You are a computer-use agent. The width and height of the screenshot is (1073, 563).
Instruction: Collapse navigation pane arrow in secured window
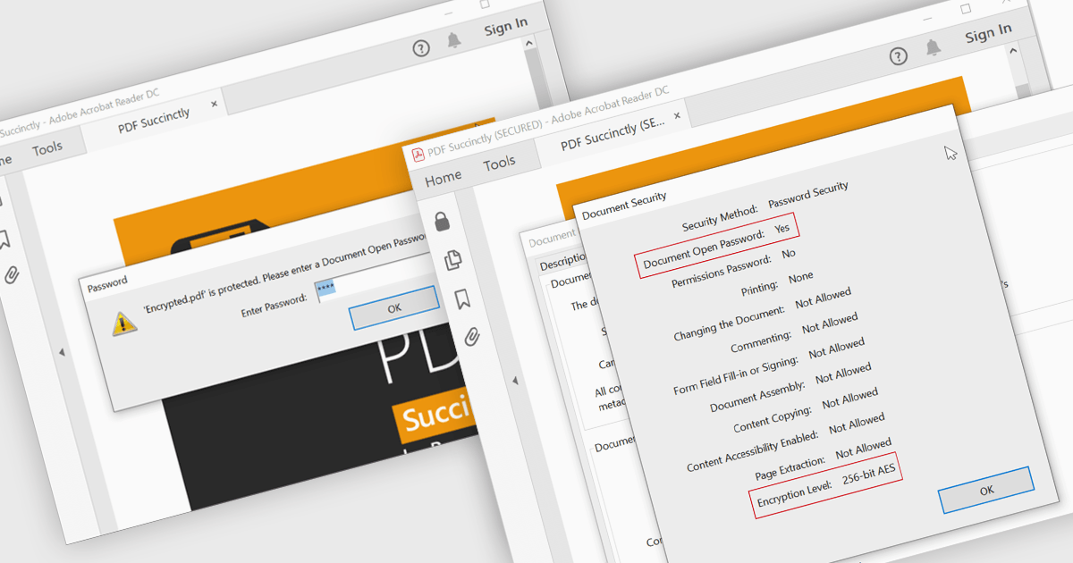point(515,381)
